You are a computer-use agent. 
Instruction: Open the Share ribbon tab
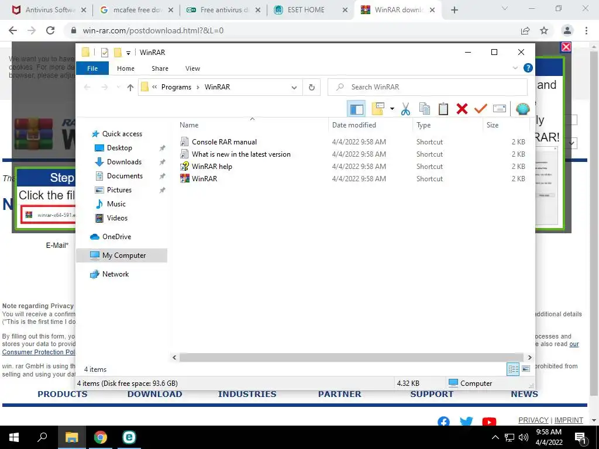coord(160,68)
